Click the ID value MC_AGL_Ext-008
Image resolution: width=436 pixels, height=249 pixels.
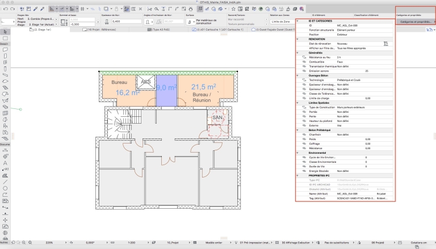pos(347,26)
